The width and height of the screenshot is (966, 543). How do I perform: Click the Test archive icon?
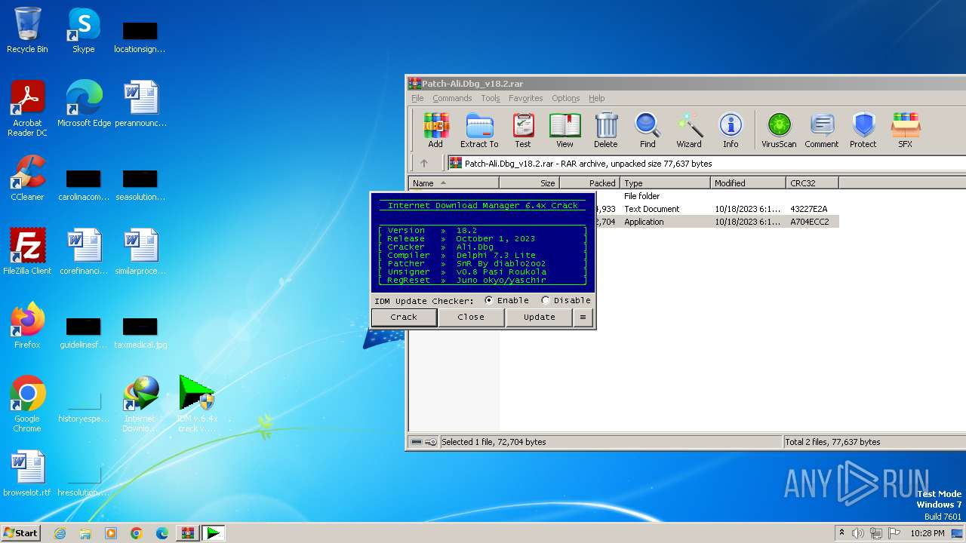[523, 130]
